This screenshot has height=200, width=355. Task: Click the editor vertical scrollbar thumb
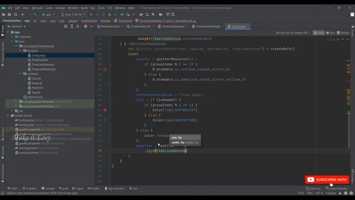click(349, 129)
